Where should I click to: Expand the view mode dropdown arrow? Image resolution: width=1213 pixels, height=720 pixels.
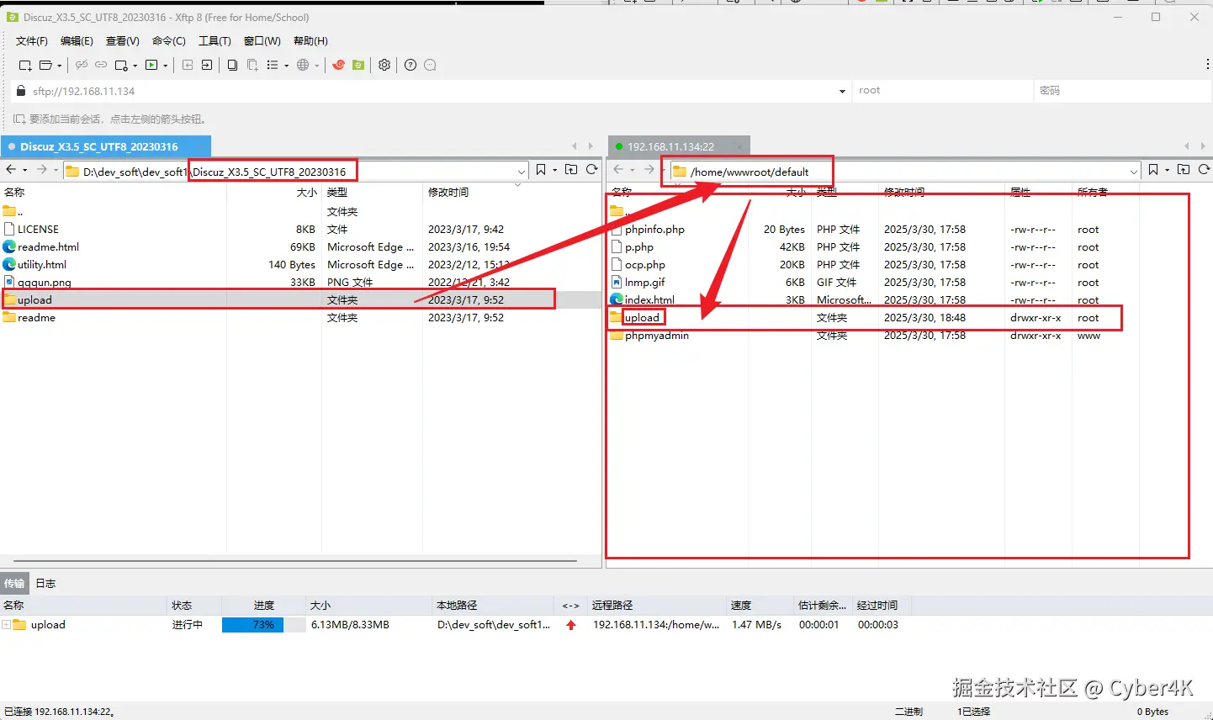coord(286,66)
